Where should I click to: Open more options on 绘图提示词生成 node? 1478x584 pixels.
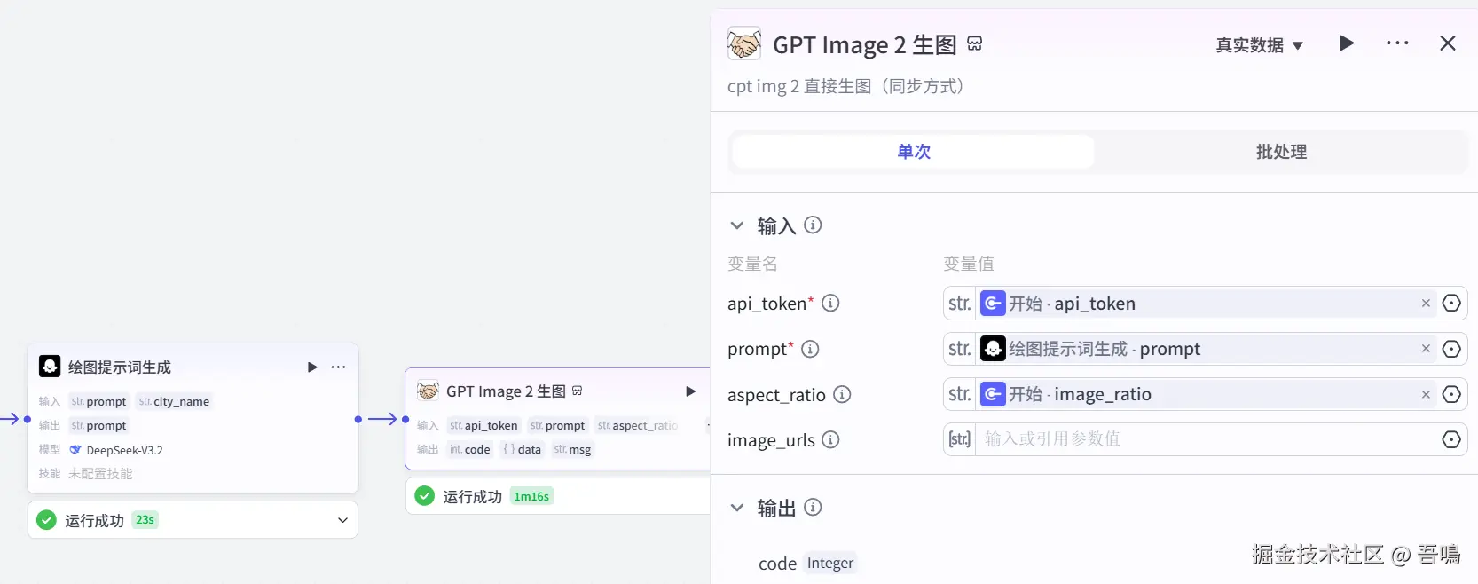point(338,367)
